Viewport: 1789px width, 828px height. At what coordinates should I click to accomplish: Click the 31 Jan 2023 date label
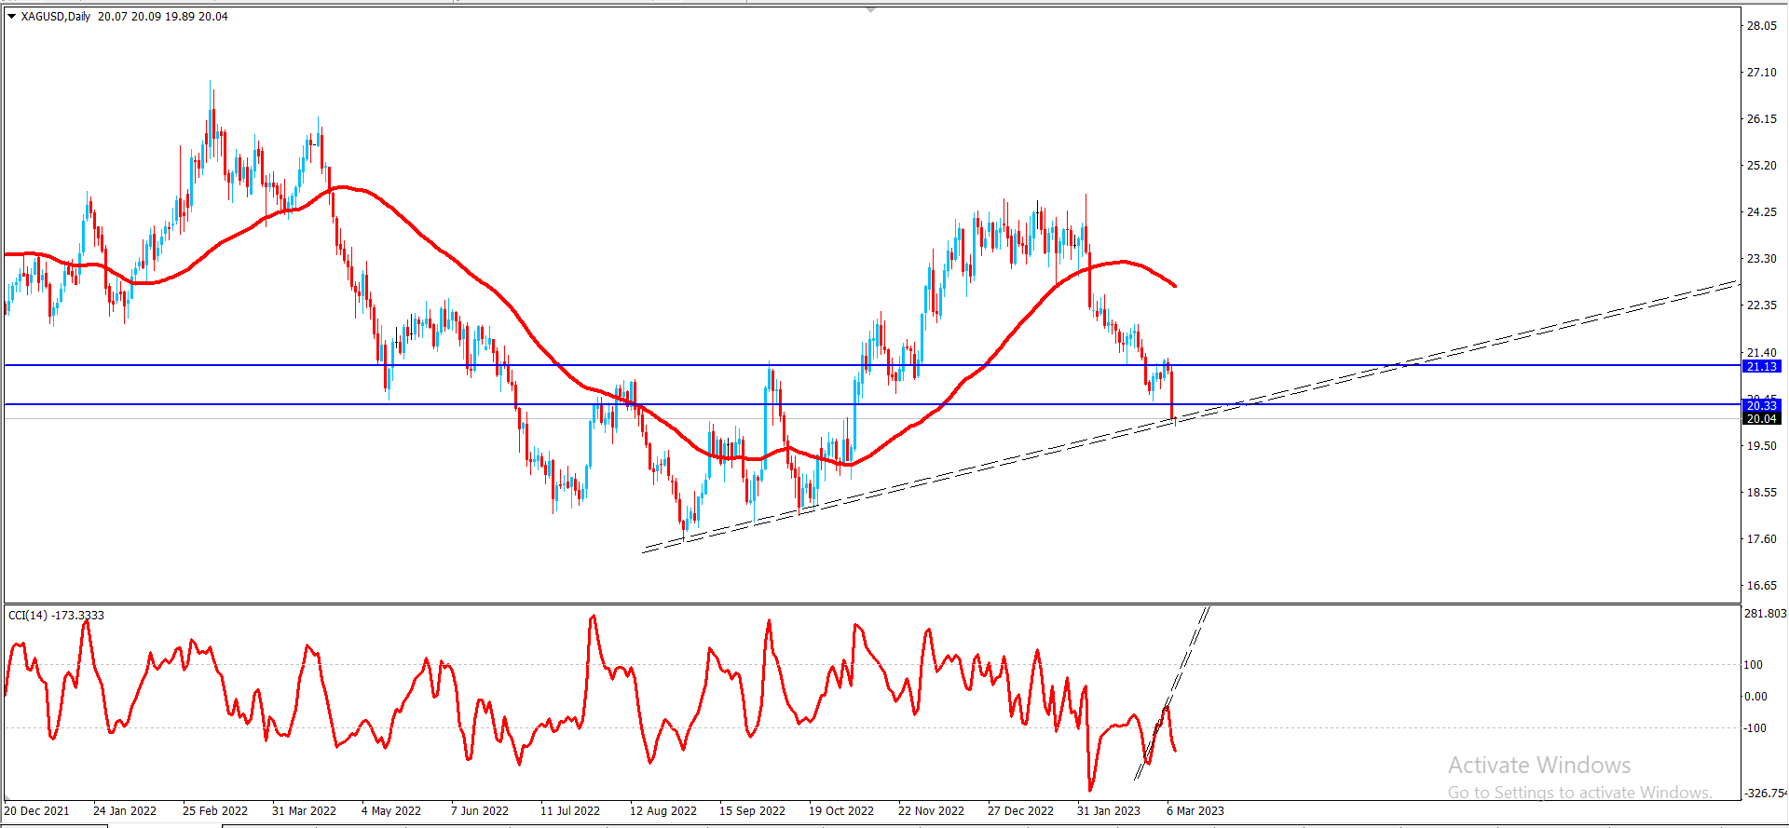click(1109, 810)
